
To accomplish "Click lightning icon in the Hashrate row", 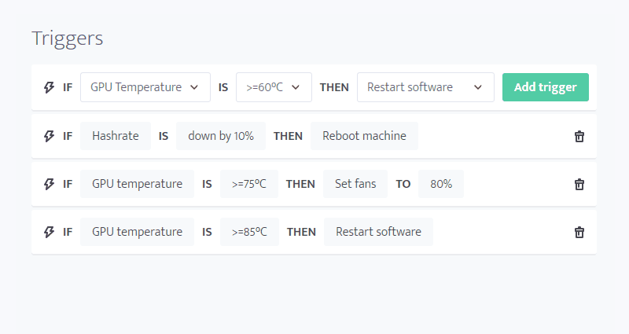I will (x=49, y=136).
